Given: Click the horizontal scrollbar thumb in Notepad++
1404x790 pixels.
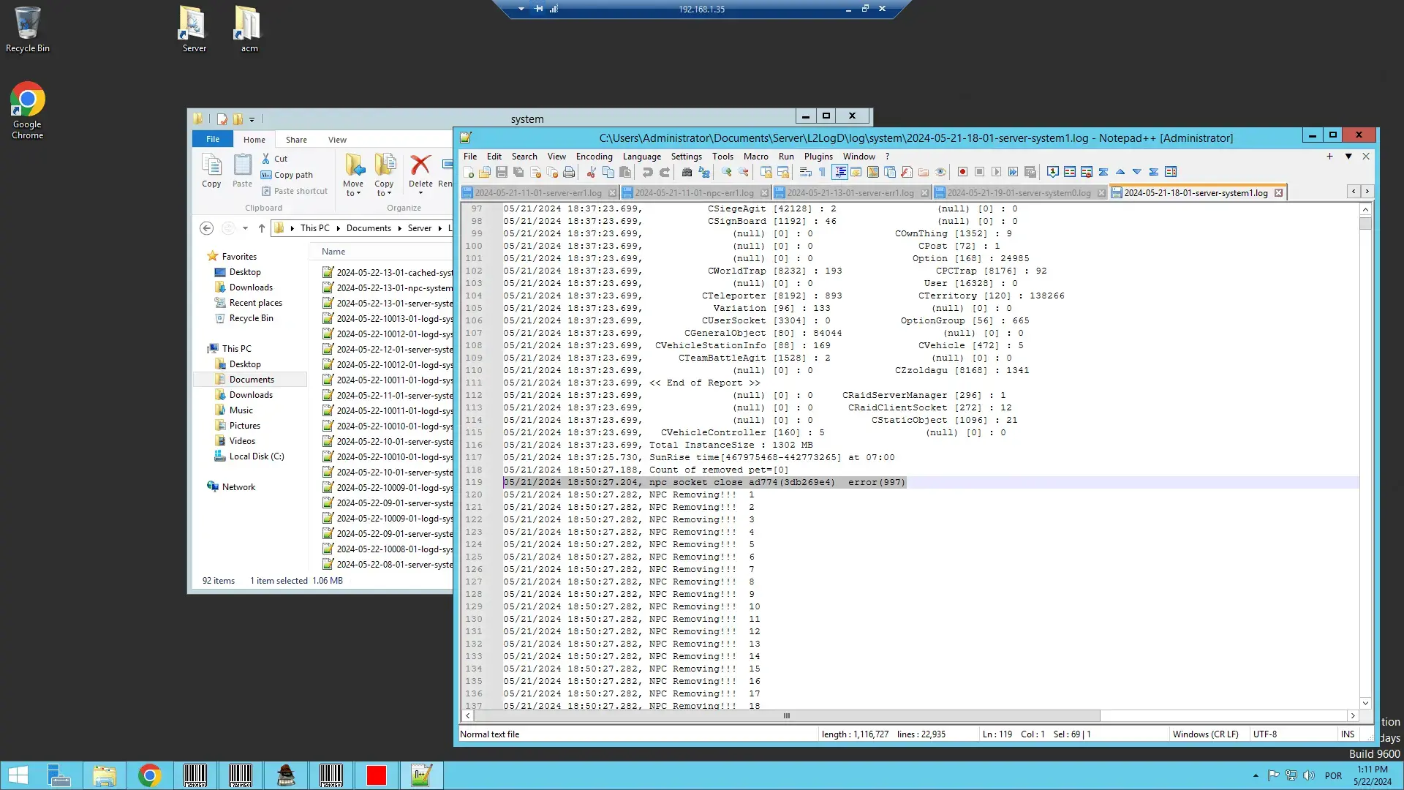Looking at the screenshot, I should click(x=787, y=716).
